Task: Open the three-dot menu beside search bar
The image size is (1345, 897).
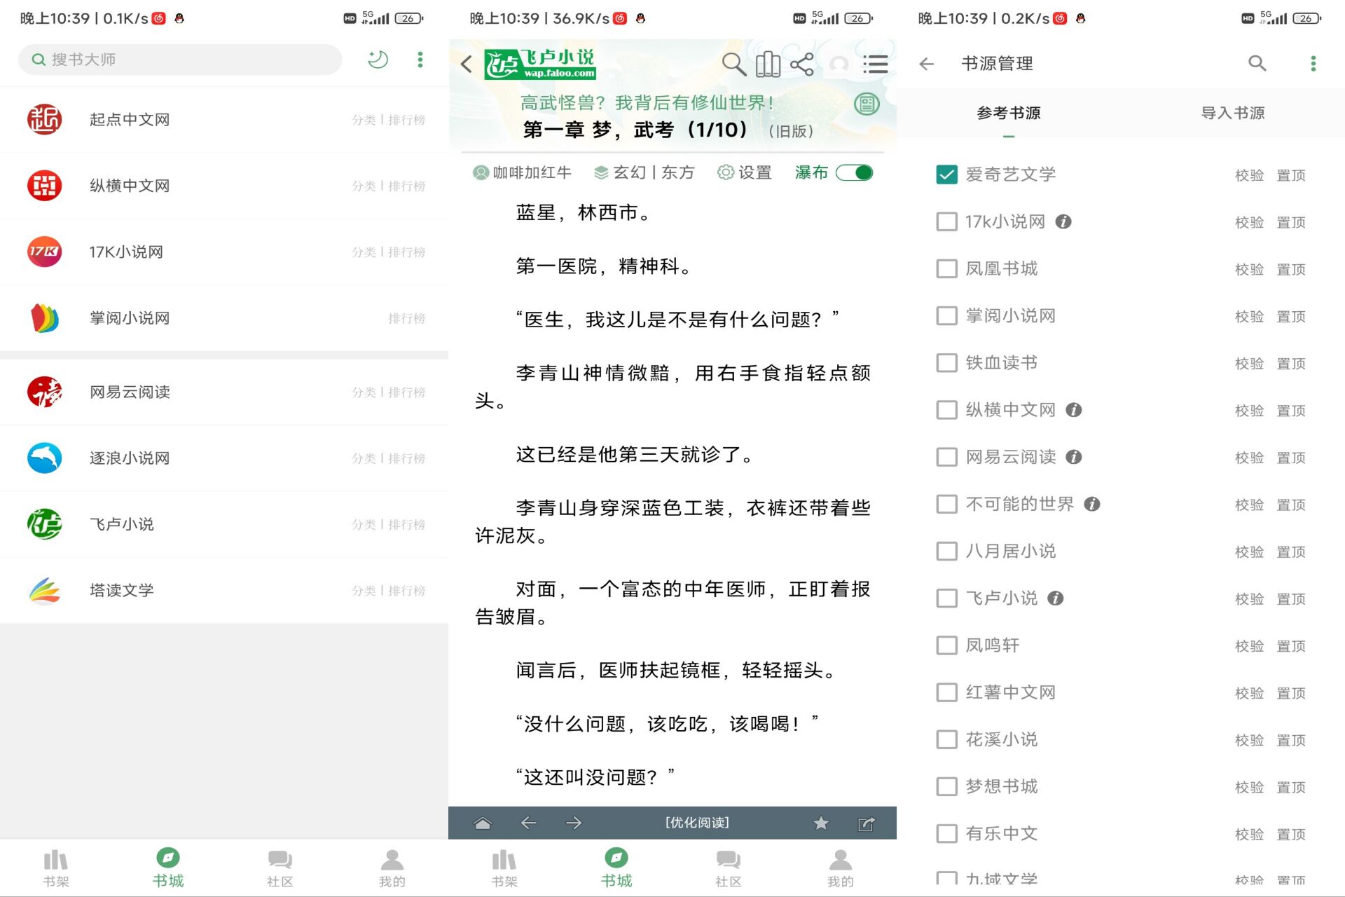Action: click(x=420, y=60)
